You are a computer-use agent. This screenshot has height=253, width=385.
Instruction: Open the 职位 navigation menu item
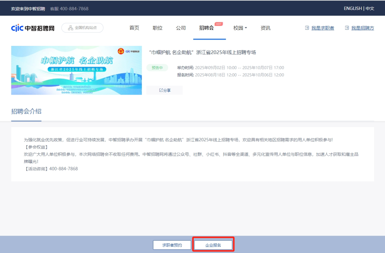click(x=158, y=28)
